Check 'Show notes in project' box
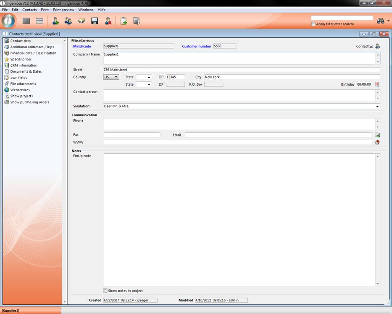The height and width of the screenshot is (314, 392). click(105, 290)
